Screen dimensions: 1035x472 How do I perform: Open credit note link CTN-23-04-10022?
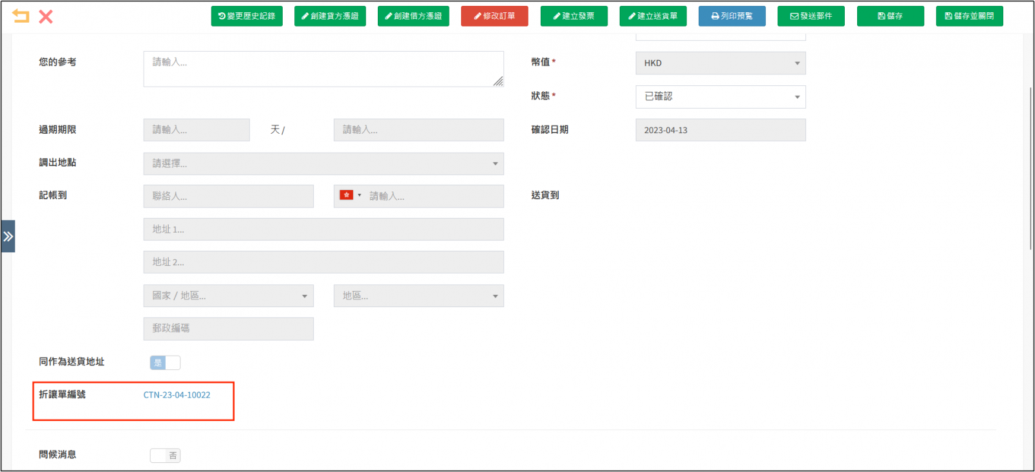pyautogui.click(x=177, y=395)
